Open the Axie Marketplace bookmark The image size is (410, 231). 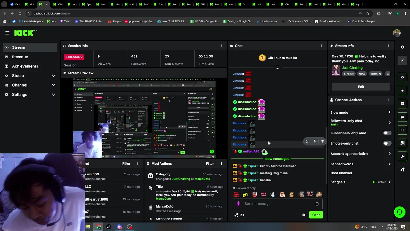(31, 21)
